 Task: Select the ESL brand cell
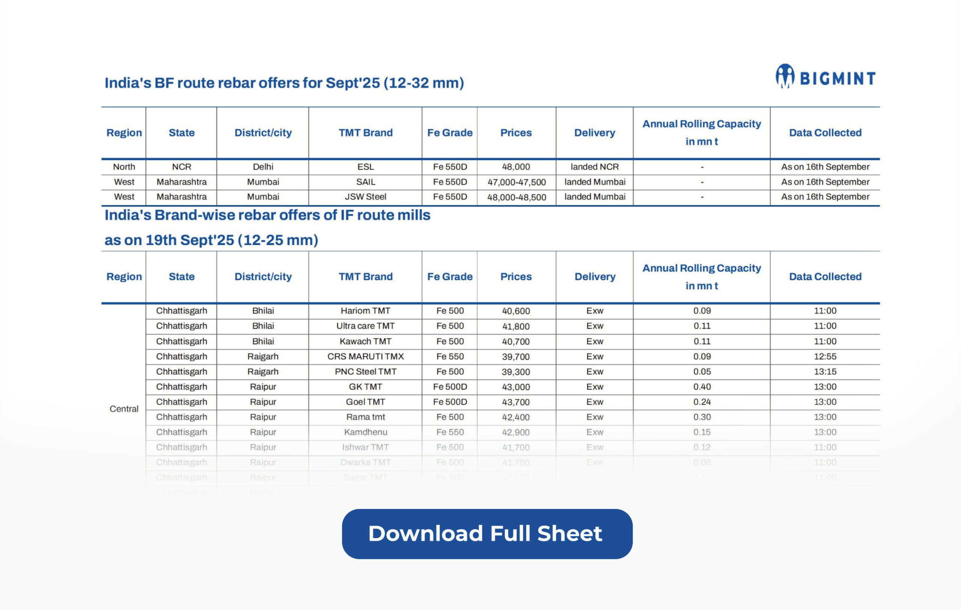[365, 167]
